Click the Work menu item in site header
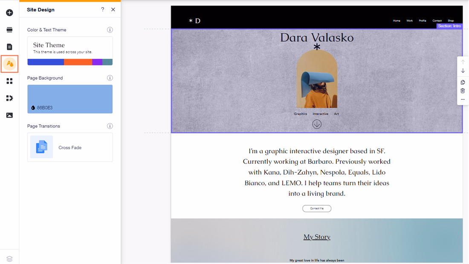The image size is (469, 264). pyautogui.click(x=409, y=20)
